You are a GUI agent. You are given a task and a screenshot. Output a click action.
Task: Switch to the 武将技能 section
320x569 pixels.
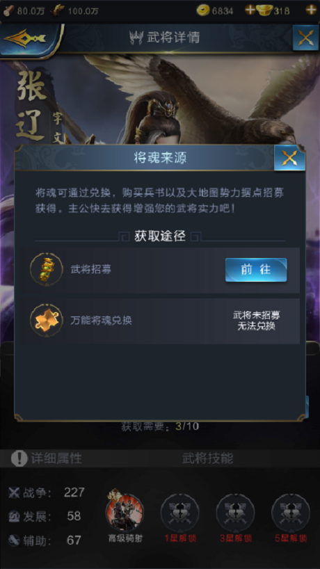click(207, 458)
